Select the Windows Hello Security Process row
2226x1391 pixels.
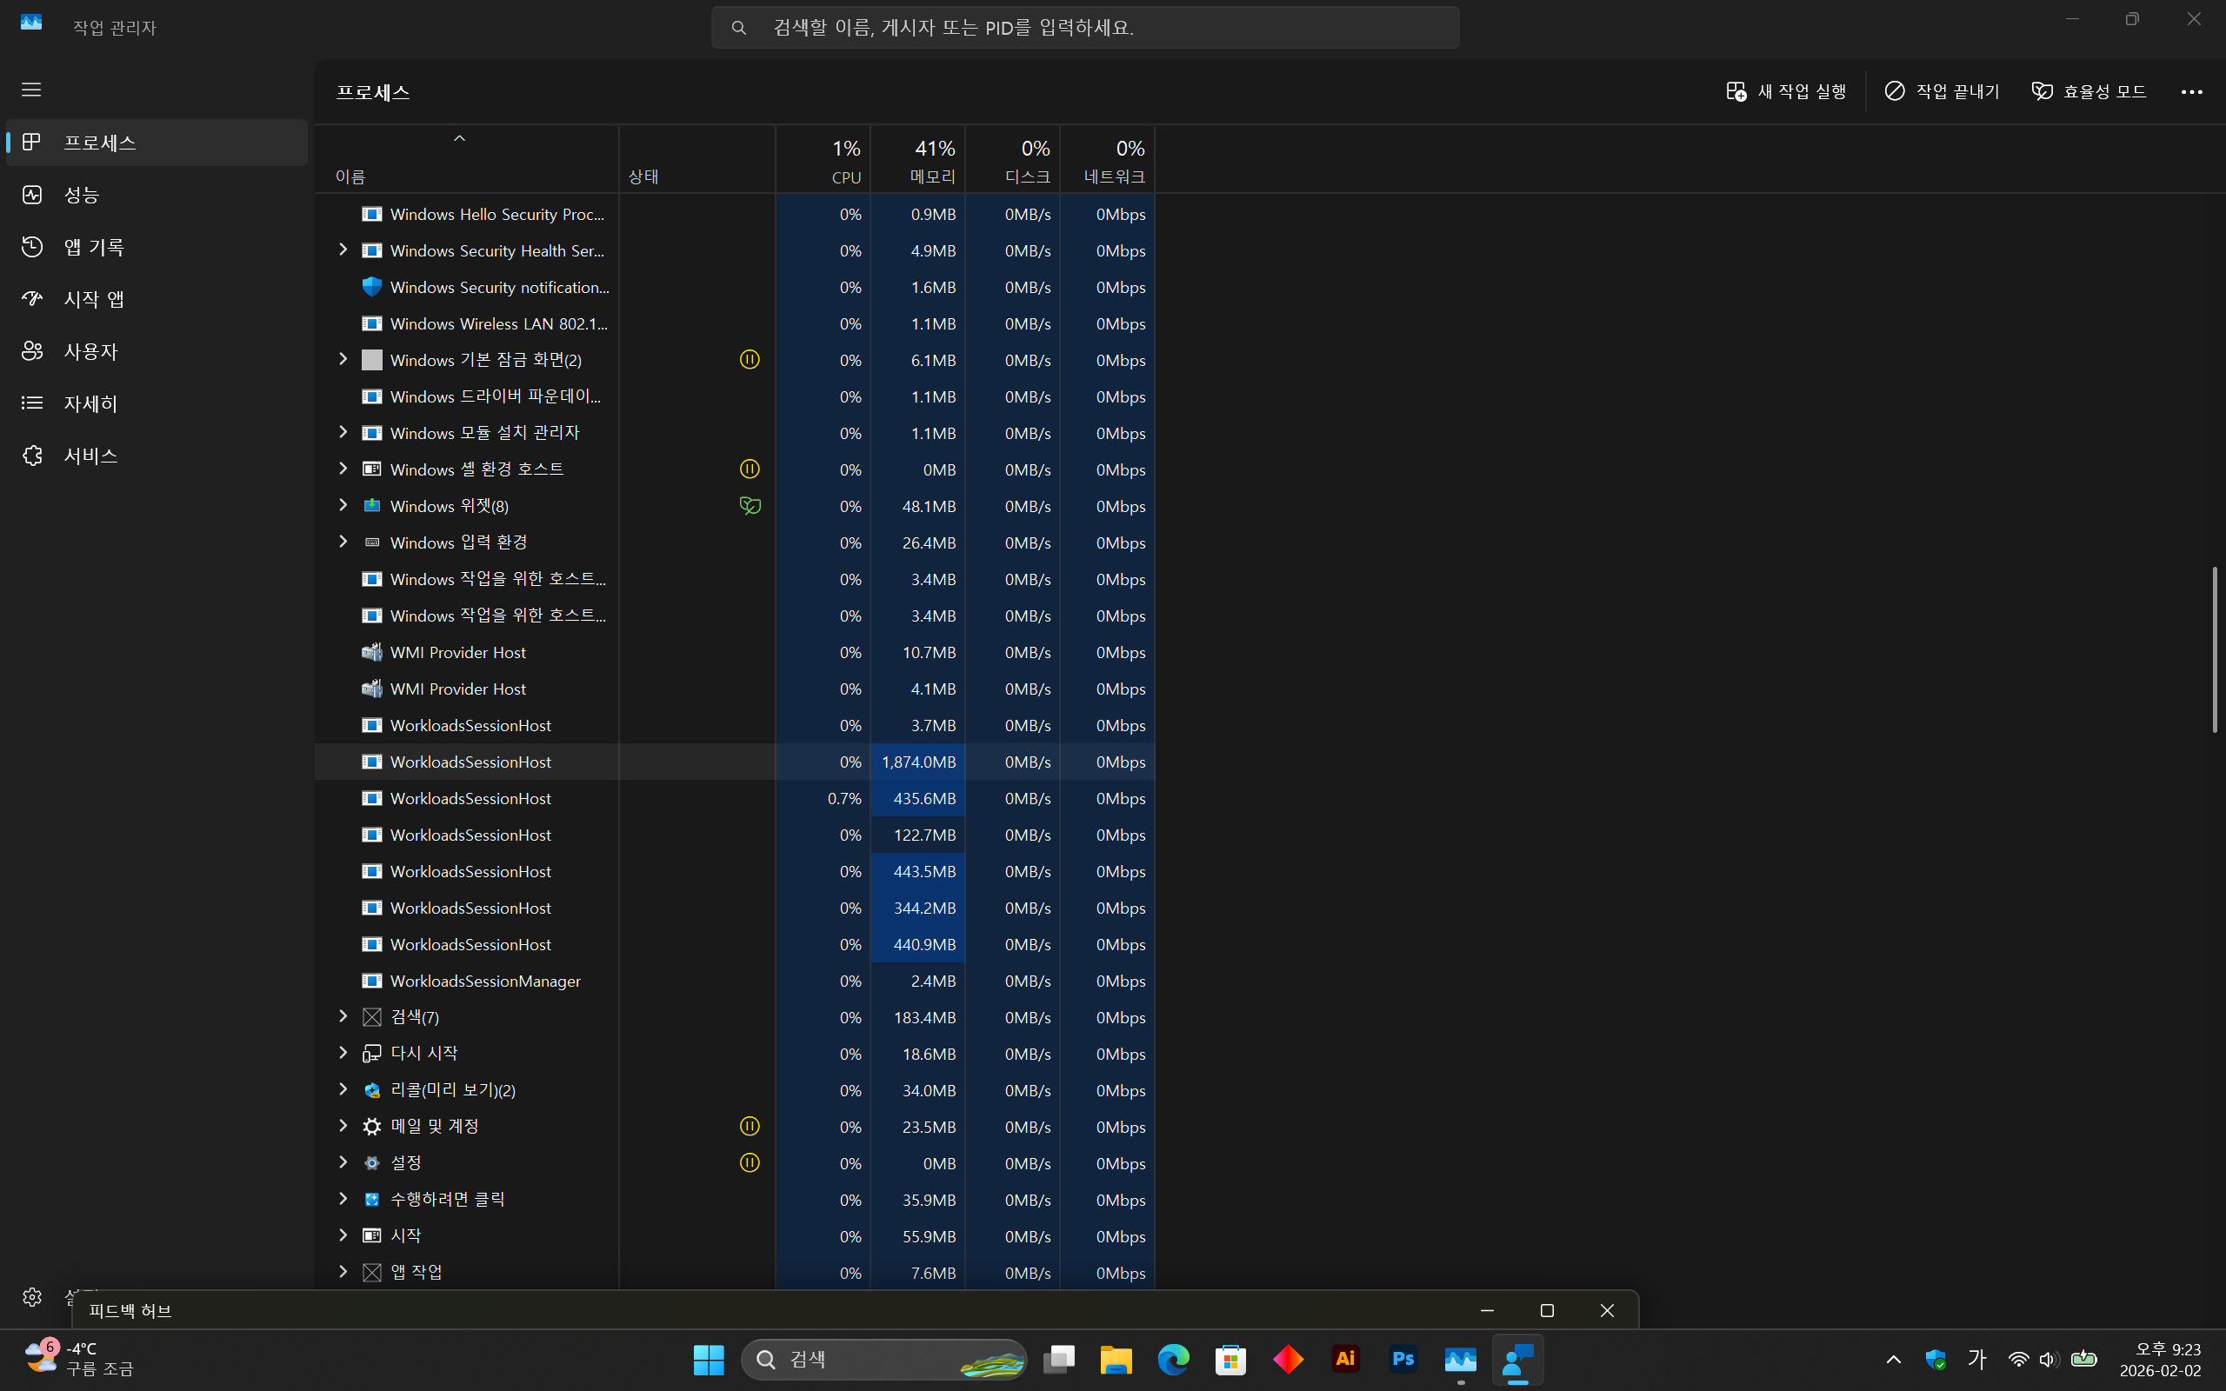[x=735, y=215]
